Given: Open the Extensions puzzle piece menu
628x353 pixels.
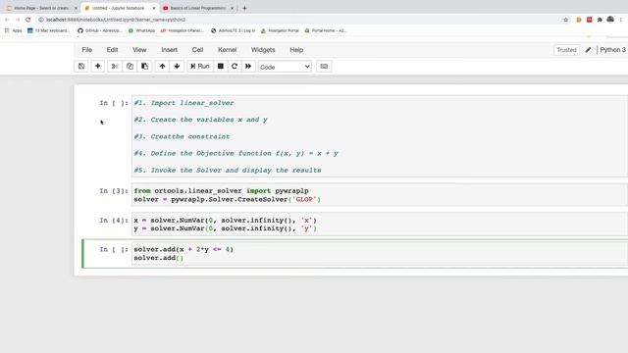Looking at the screenshot, I should (x=600, y=20).
